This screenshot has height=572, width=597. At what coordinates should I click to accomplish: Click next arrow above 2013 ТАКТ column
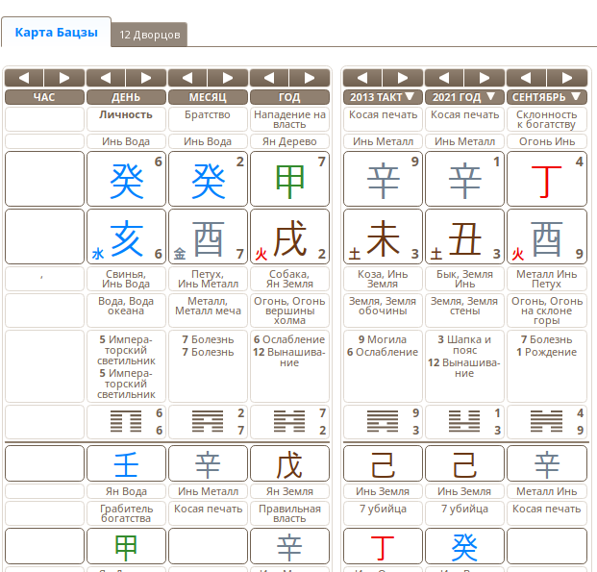403,78
